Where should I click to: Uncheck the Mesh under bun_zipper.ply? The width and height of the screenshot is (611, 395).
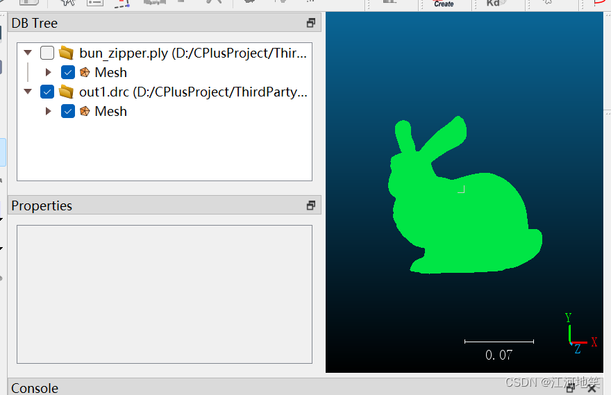(x=68, y=72)
